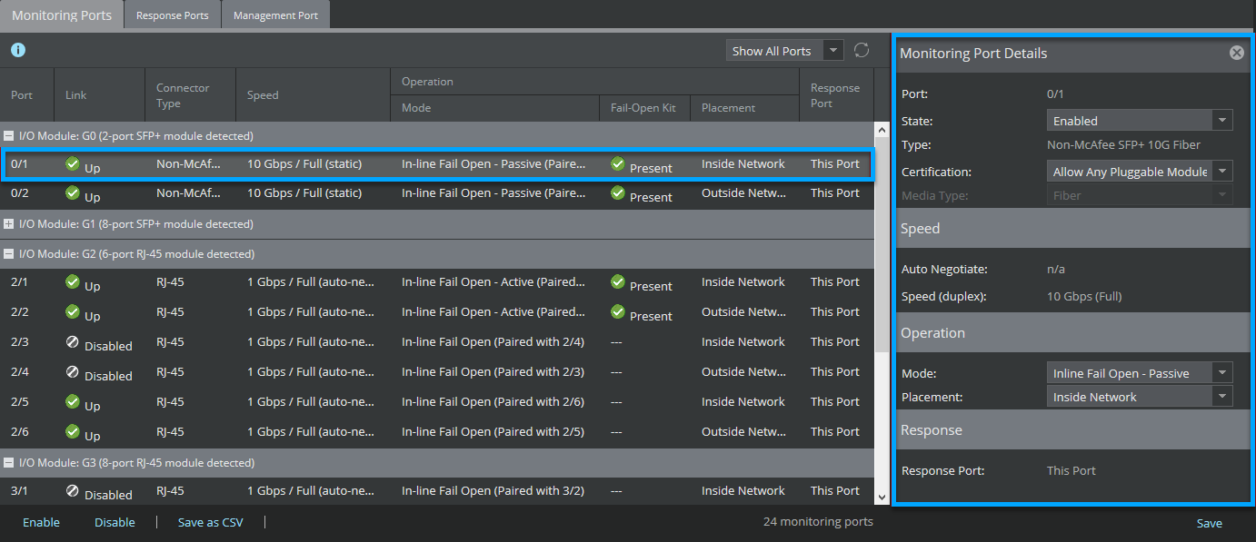Close the Monitoring Port Details panel
The width and height of the screenshot is (1256, 542).
[x=1237, y=53]
